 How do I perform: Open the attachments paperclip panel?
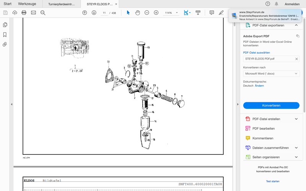point(5,44)
